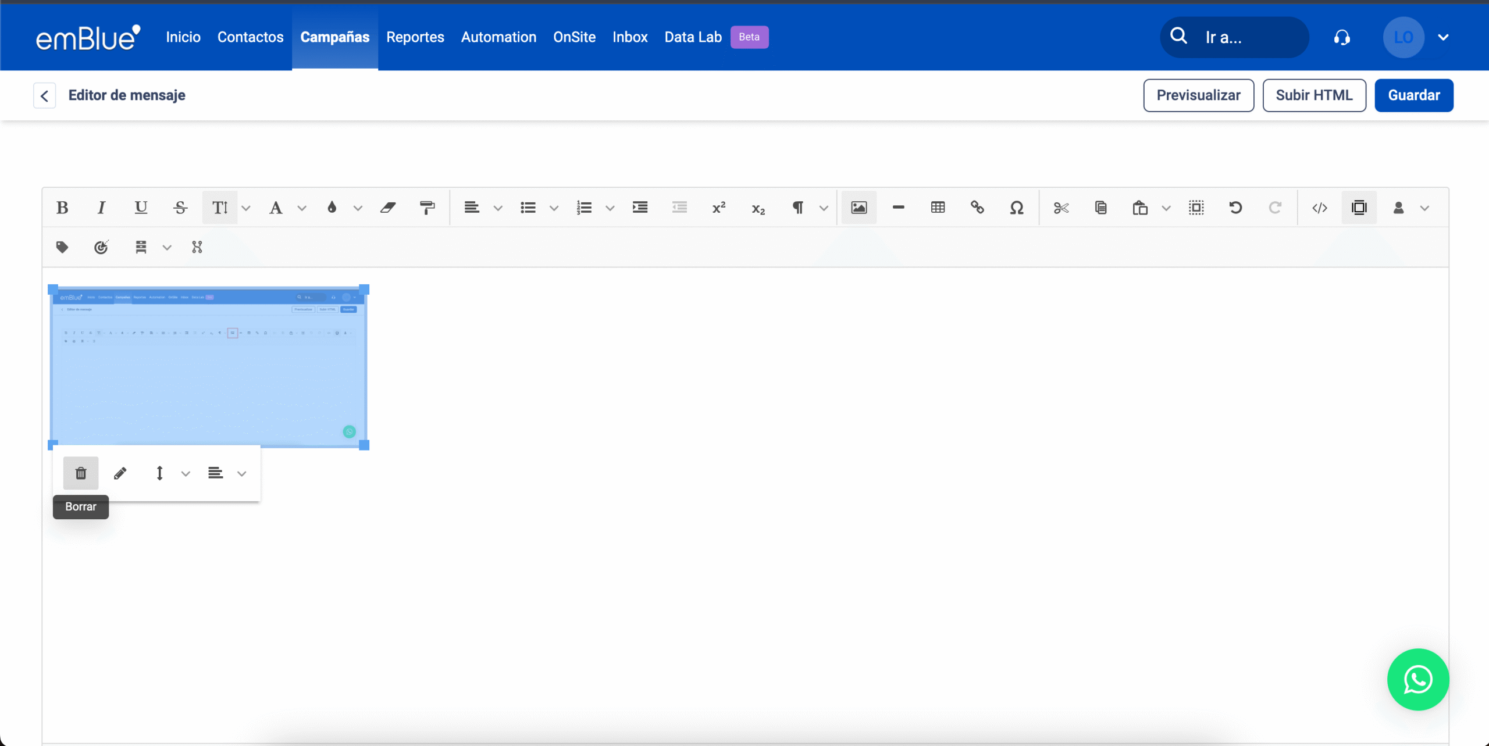Insert a table using table icon

click(938, 208)
